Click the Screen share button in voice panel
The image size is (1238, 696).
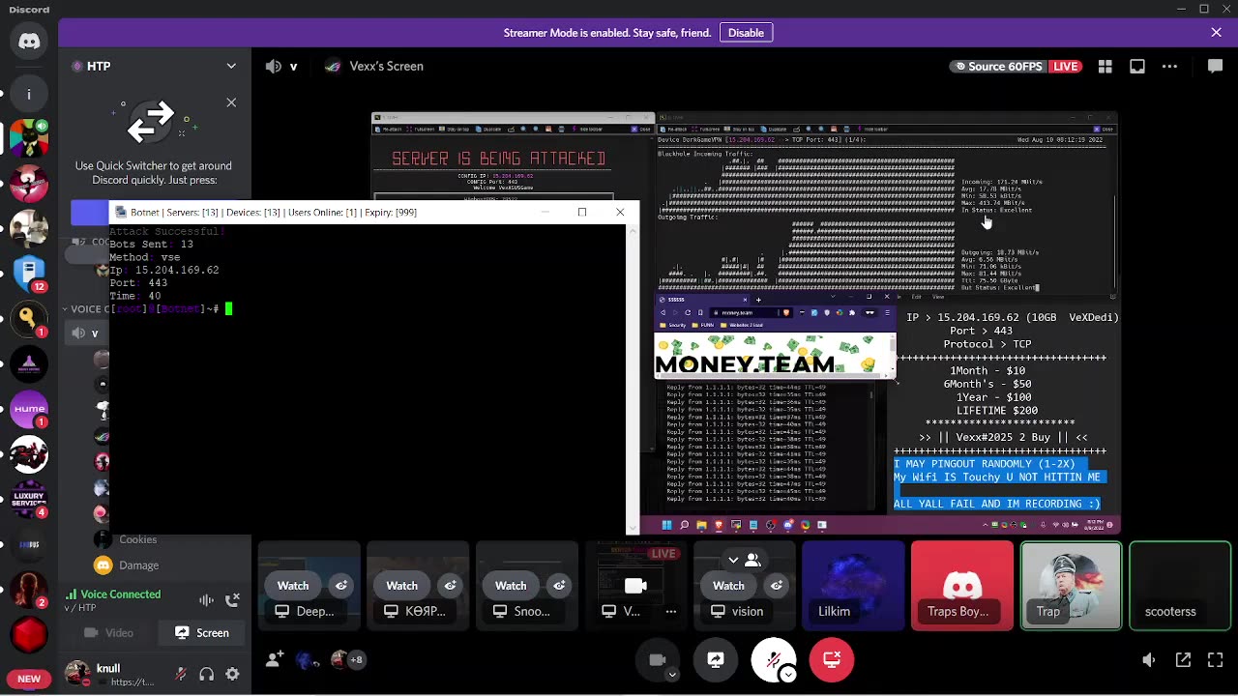[202, 633]
